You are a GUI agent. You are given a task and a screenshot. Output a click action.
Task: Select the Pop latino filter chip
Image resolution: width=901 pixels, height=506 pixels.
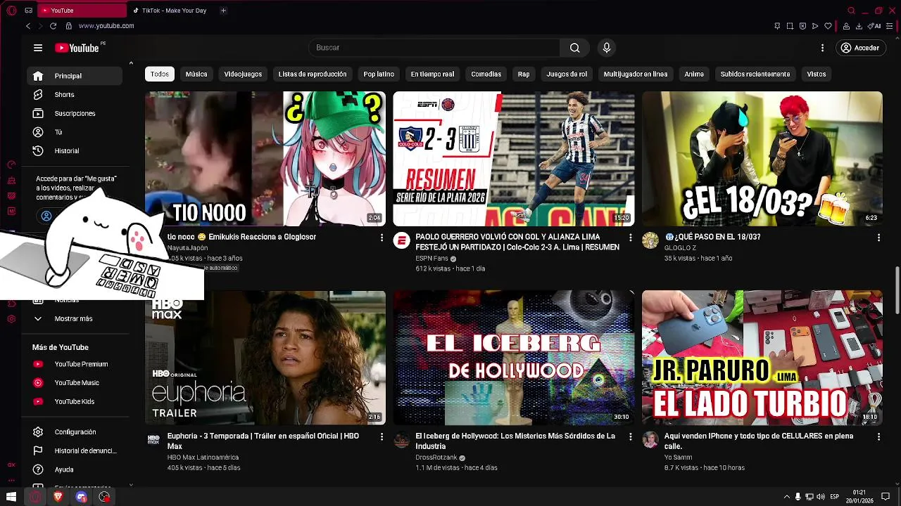(x=379, y=74)
